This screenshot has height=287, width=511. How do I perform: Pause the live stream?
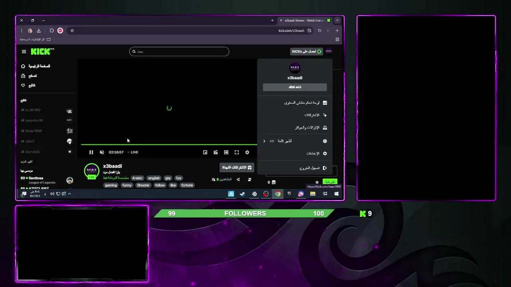pyautogui.click(x=91, y=152)
